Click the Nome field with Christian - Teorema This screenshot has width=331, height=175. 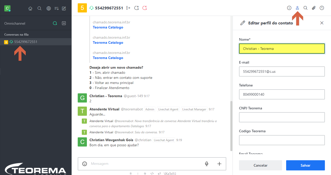[x=282, y=49]
